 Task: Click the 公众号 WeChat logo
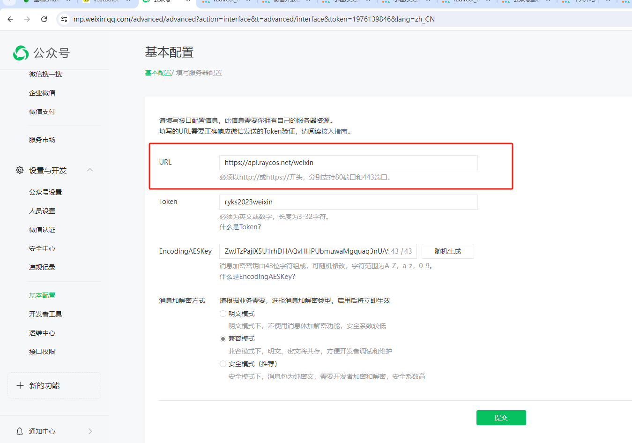pos(41,53)
